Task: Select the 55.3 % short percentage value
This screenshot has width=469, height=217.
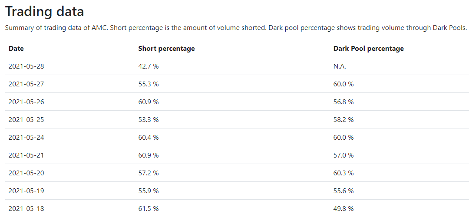Action: (x=148, y=84)
